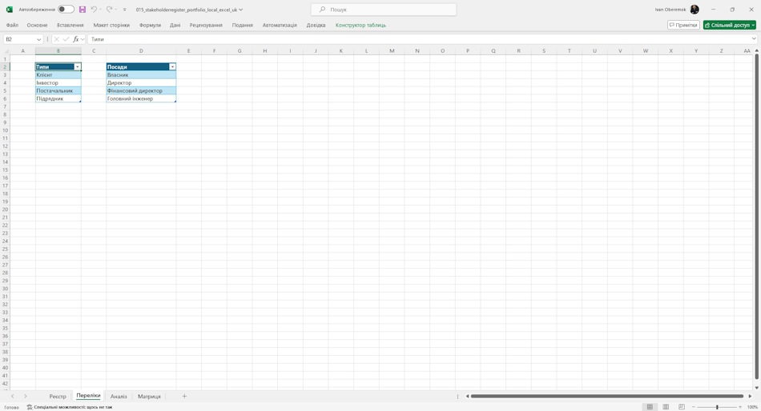This screenshot has height=411, width=761.
Task: Open Ivan Oberemok account profile picture
Action: coord(695,10)
